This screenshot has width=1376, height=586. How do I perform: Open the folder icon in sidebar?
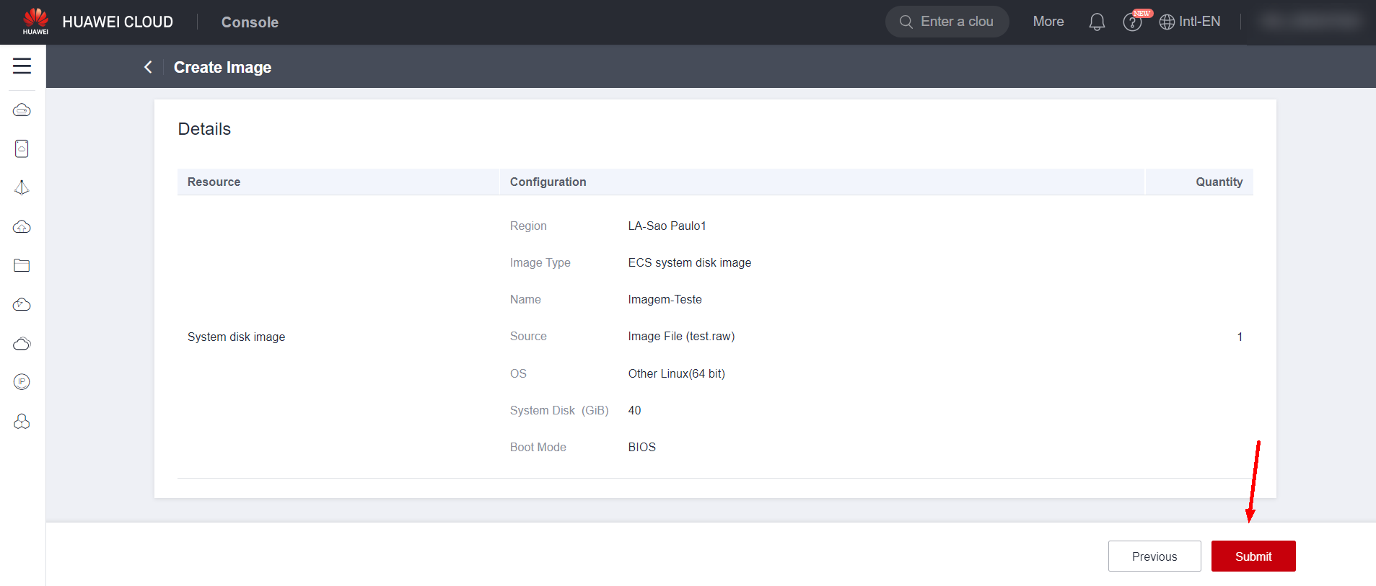(22, 265)
